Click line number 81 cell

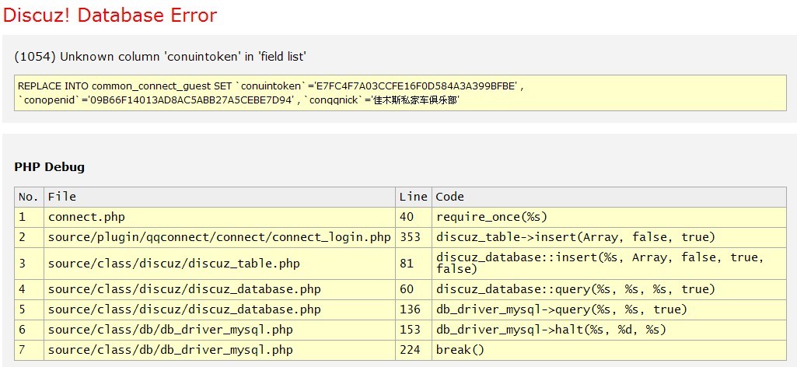point(413,264)
